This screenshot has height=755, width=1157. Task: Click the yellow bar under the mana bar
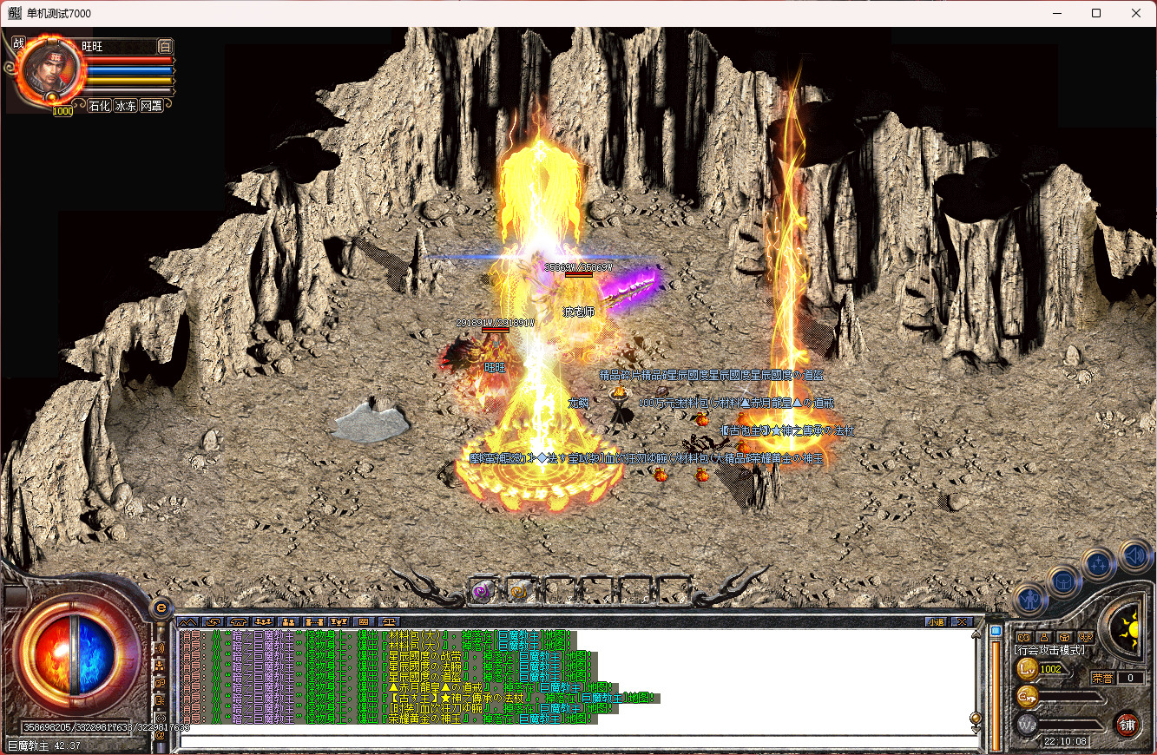[129, 81]
